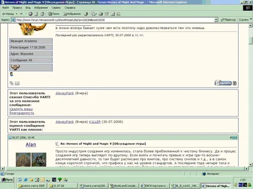Click the last toolbar icon after Discuss

click(119, 14)
